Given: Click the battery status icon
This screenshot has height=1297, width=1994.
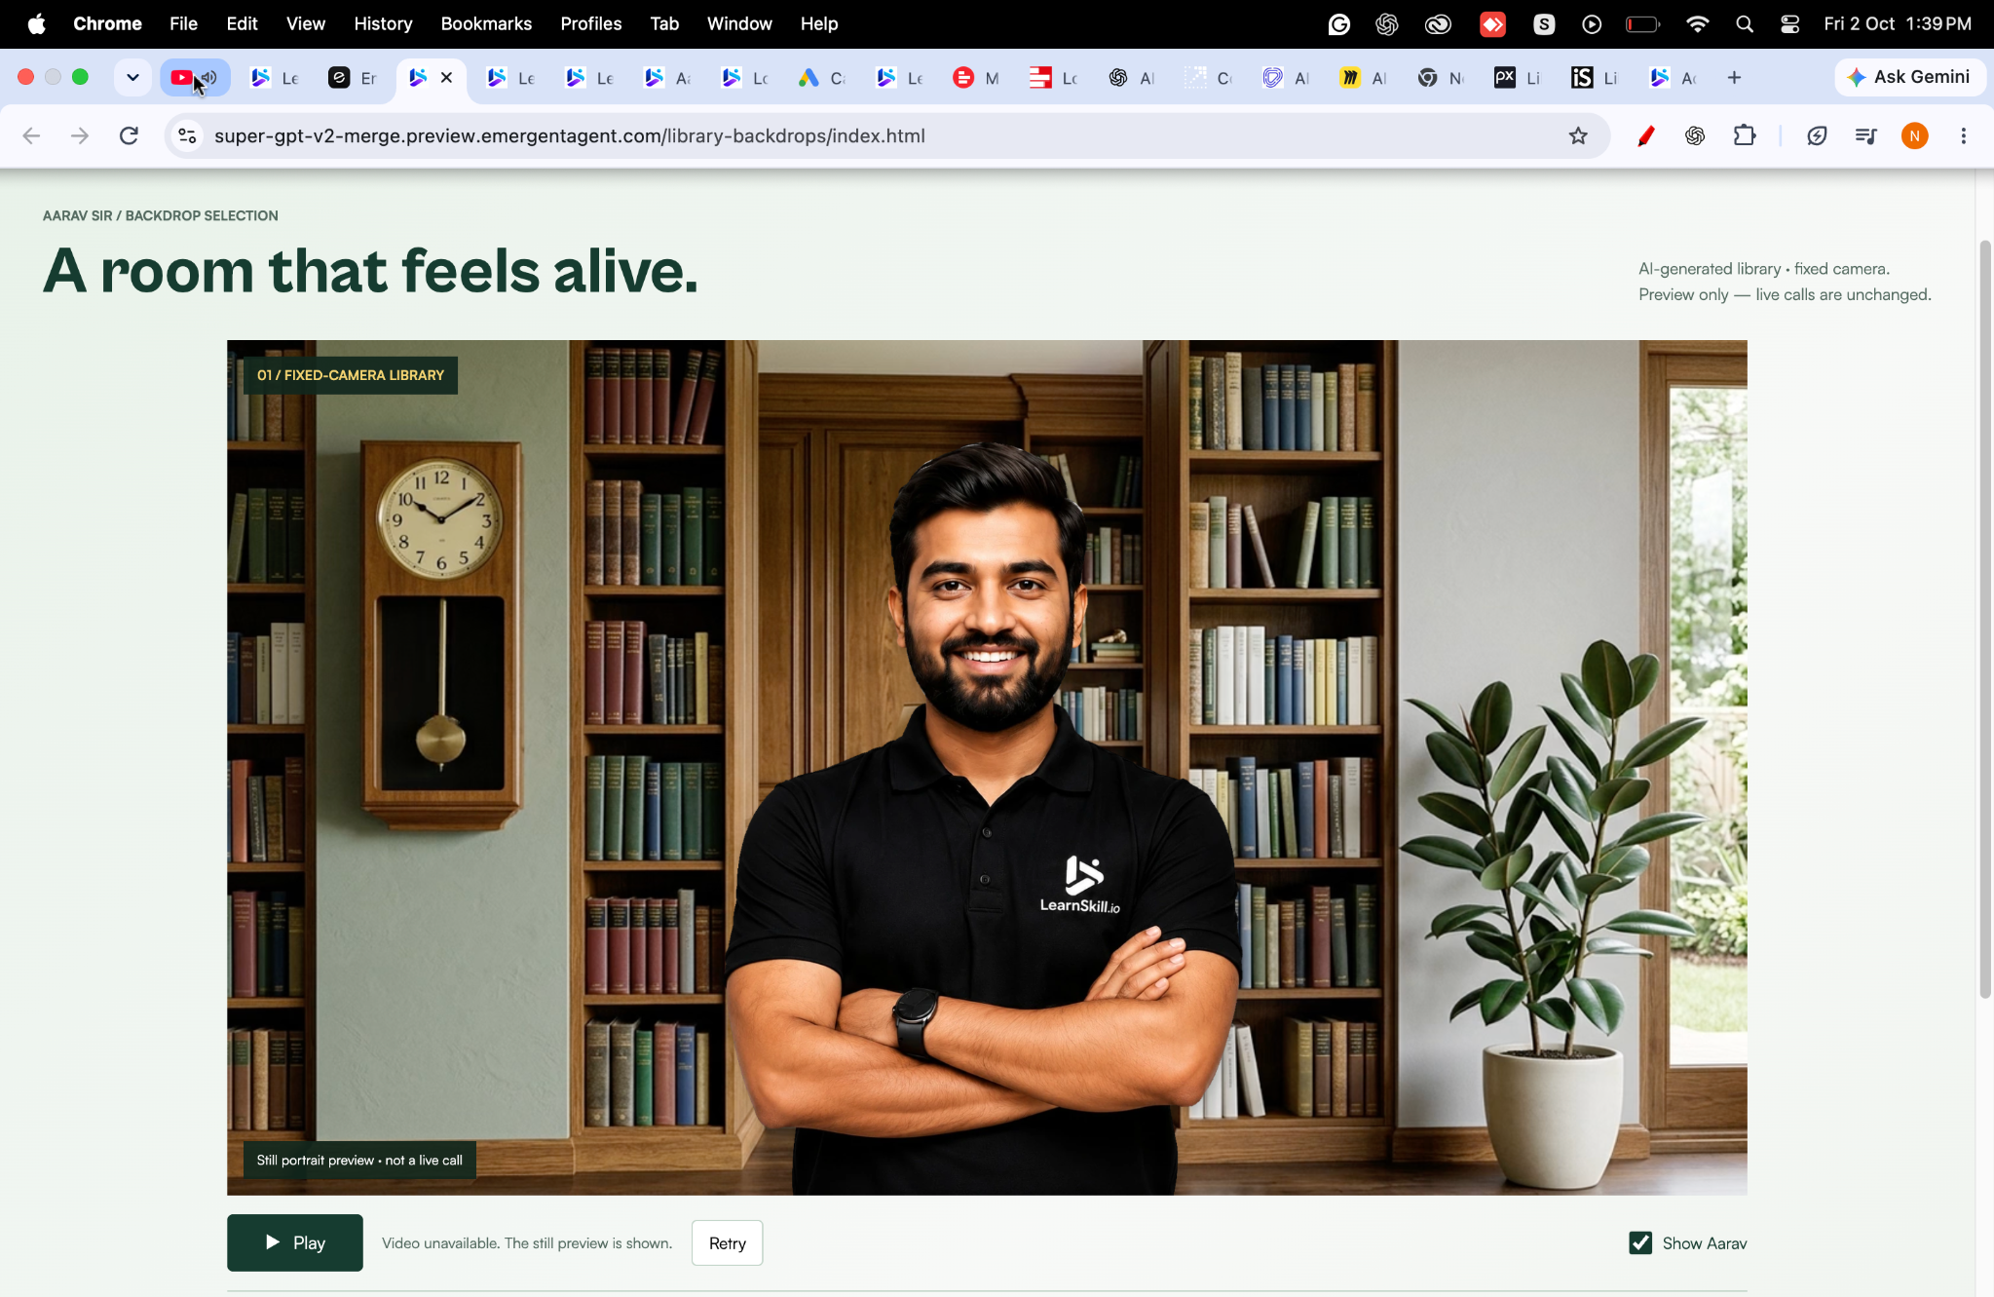Looking at the screenshot, I should pos(1643,23).
